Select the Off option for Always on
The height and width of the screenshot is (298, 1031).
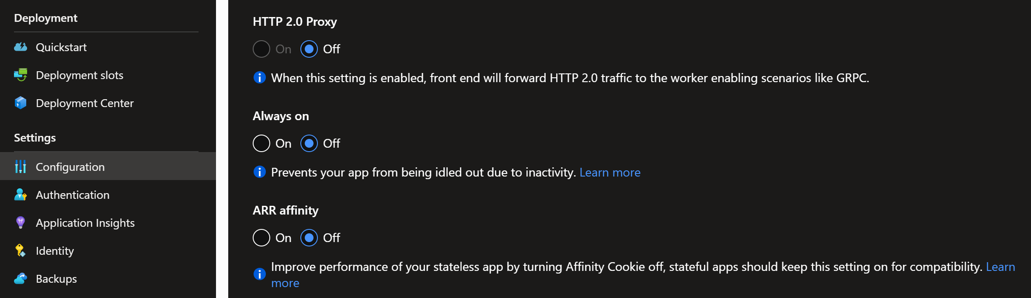[x=309, y=143]
